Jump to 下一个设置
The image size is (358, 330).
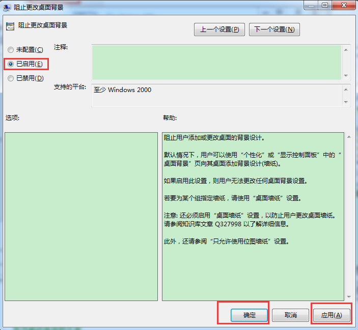point(274,29)
